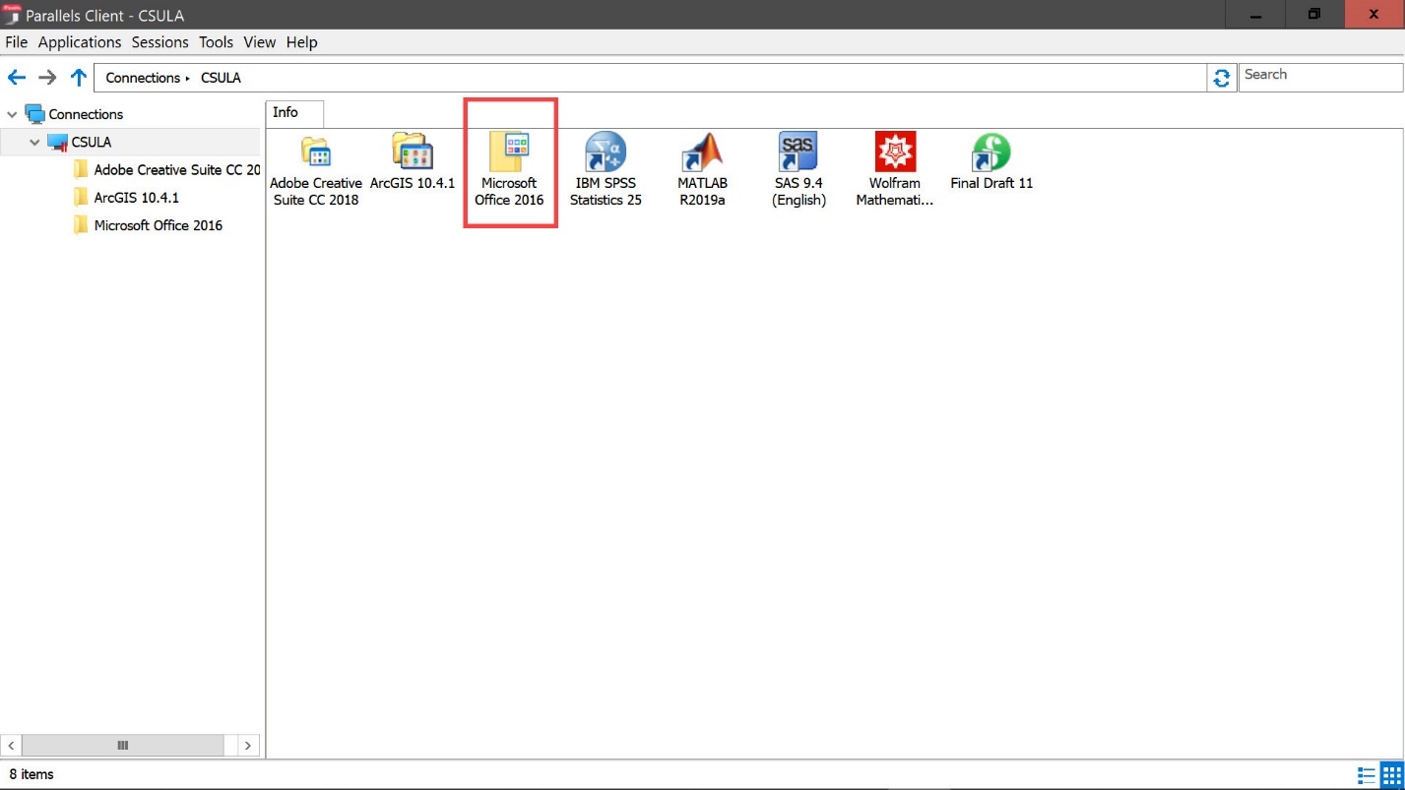Collapse the Connections tree node
The width and height of the screenshot is (1405, 790).
tap(12, 115)
